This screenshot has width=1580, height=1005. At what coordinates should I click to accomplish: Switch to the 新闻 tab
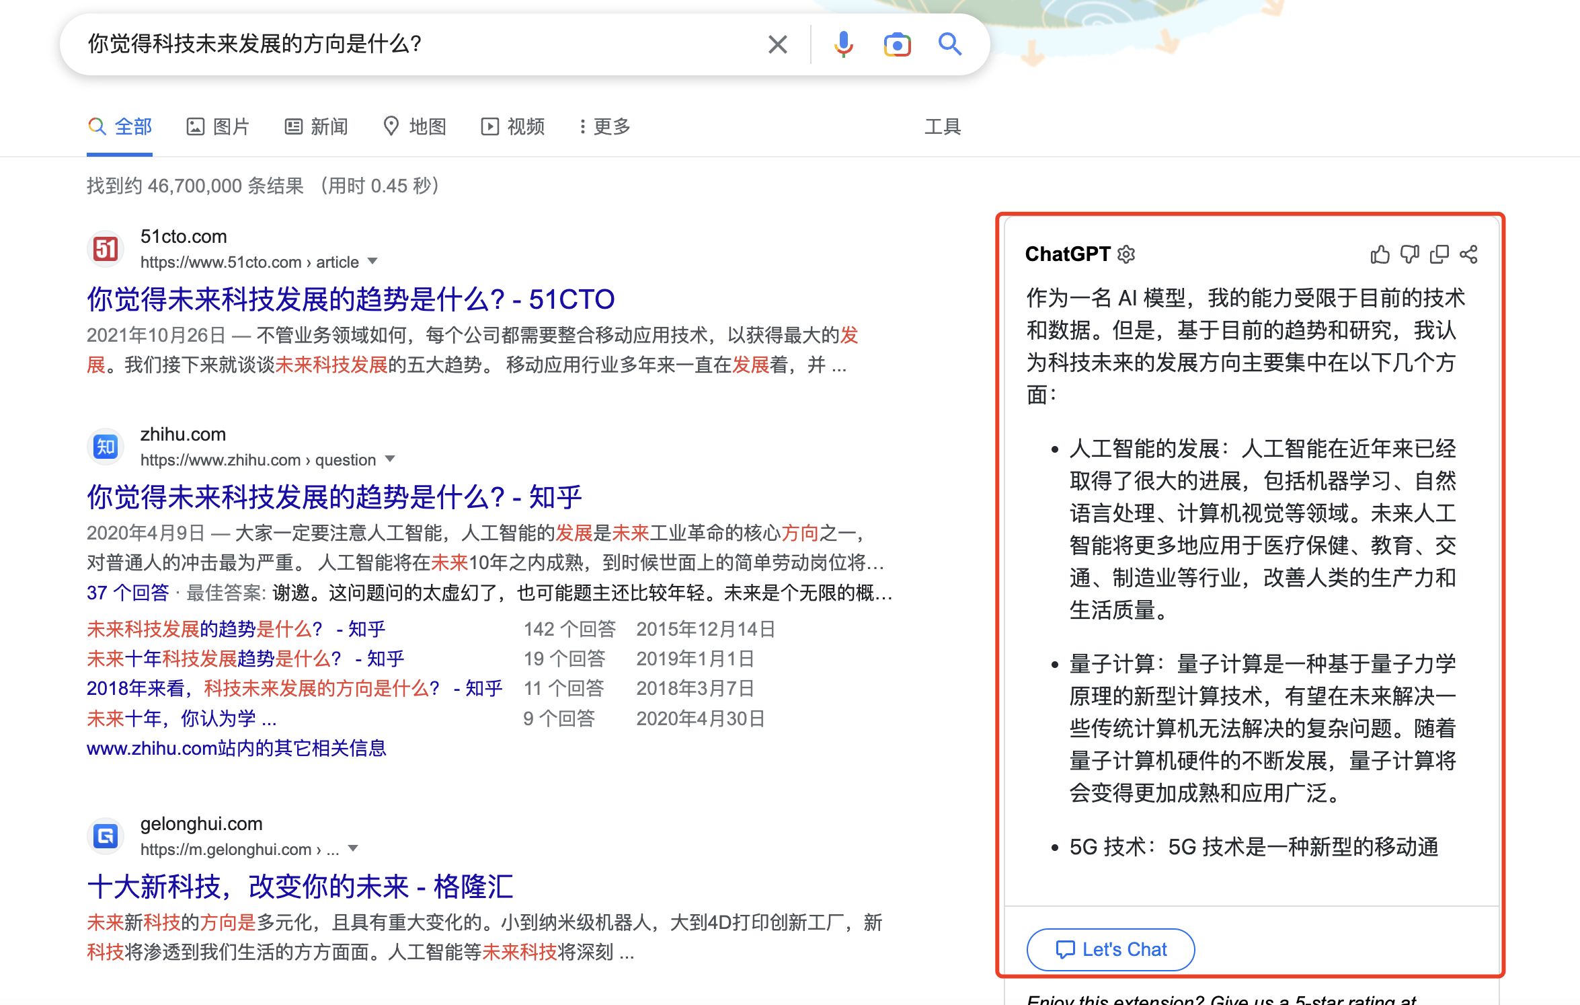click(x=316, y=126)
